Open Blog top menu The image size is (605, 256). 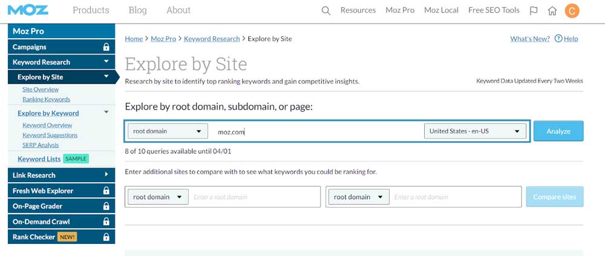click(138, 10)
